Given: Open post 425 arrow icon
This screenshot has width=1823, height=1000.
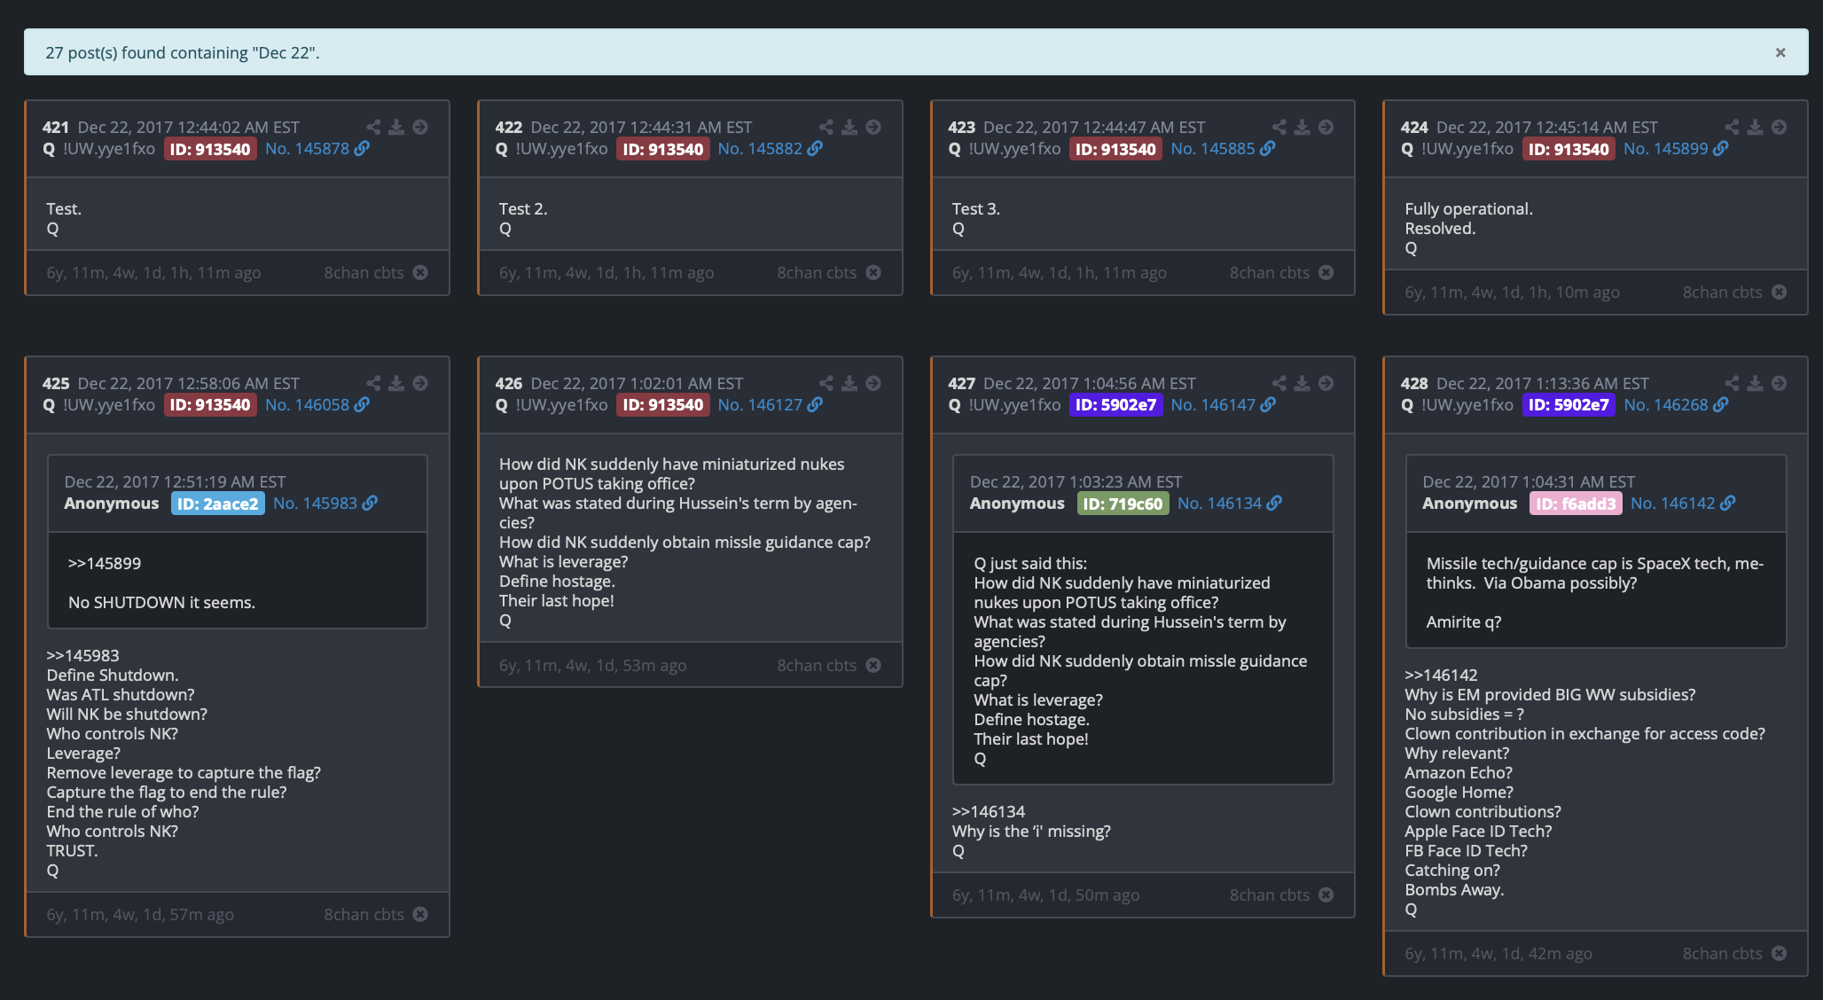Looking at the screenshot, I should pyautogui.click(x=420, y=384).
